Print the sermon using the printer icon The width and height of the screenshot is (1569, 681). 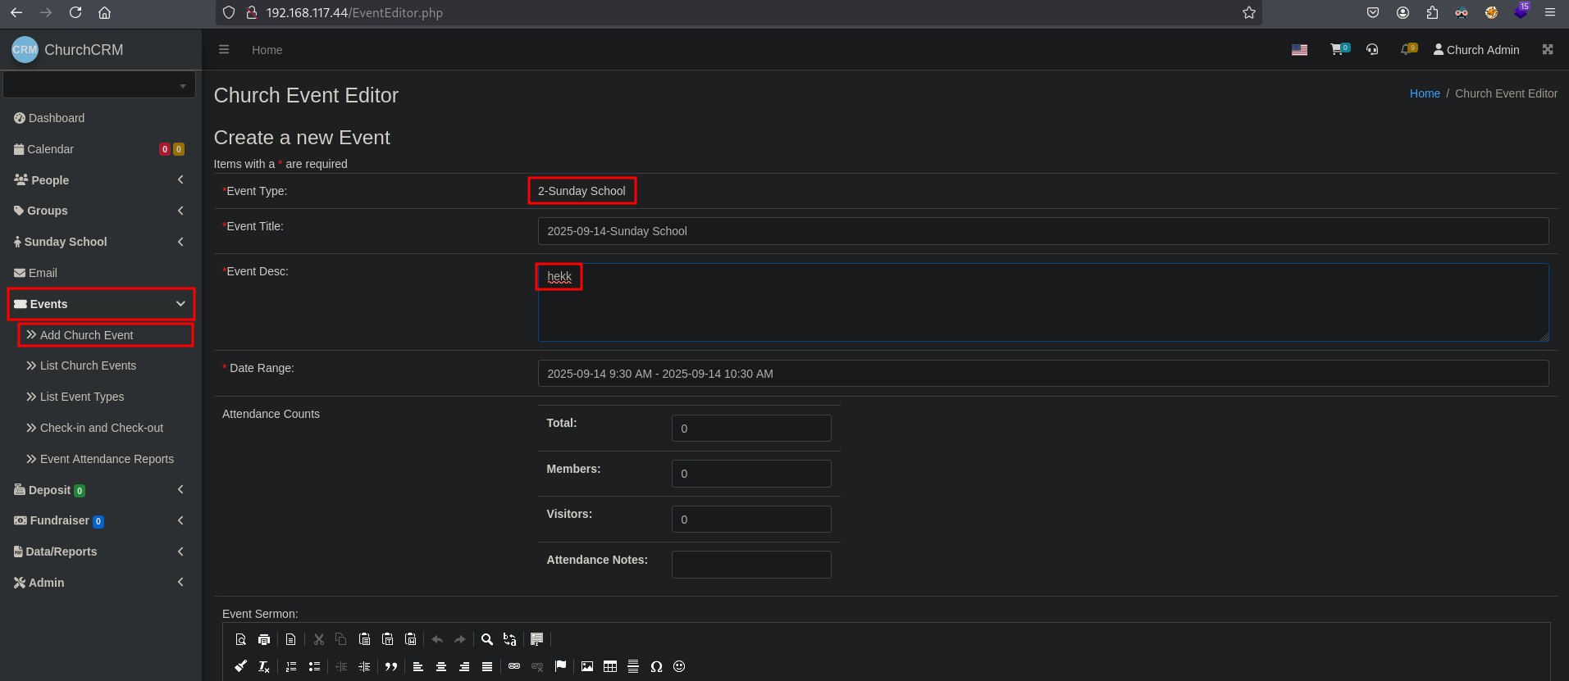click(264, 639)
